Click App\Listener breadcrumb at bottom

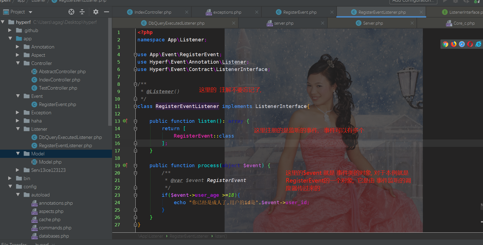coord(151,236)
